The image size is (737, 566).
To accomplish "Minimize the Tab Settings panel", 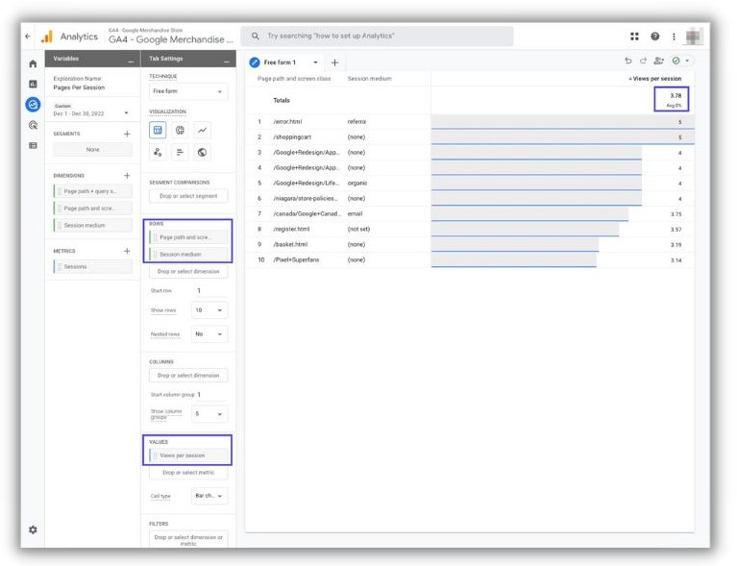I will point(227,61).
